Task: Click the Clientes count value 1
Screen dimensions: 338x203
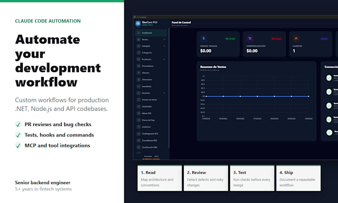Action: coord(294,51)
